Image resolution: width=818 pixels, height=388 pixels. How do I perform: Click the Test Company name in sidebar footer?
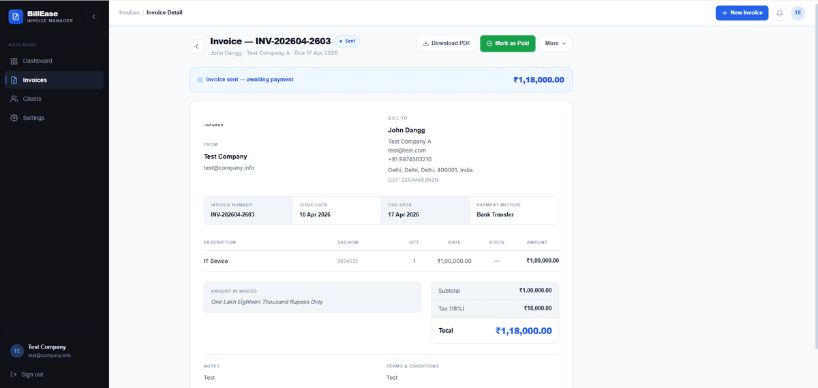coord(47,347)
